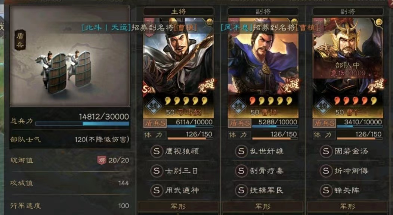Viewport: 393px width, 215px height.
Task: Click the 魏 faction emblem on 司马懿's card
Action: pos(153,106)
